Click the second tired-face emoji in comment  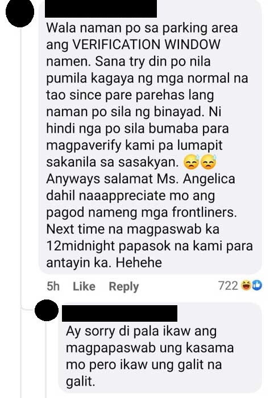[x=208, y=162]
